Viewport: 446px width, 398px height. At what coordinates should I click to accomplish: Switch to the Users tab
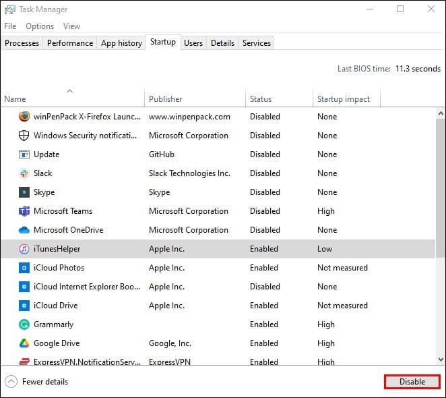[x=193, y=43]
